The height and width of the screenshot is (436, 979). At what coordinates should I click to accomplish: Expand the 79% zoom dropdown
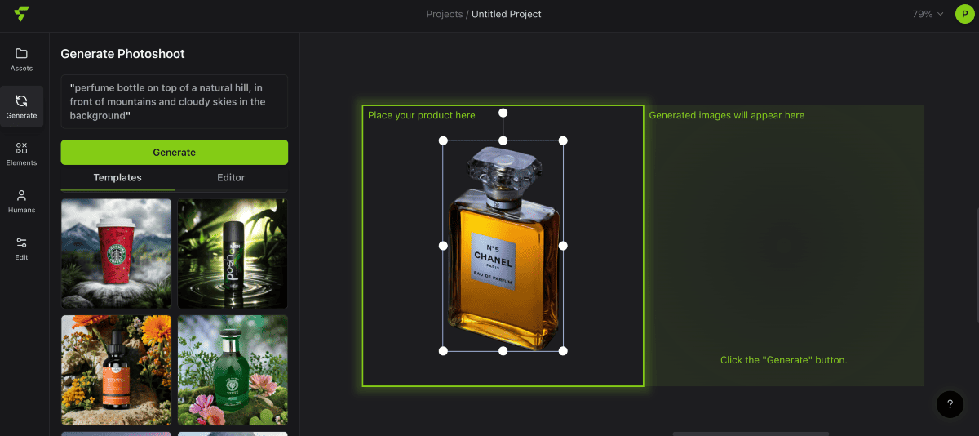click(928, 14)
